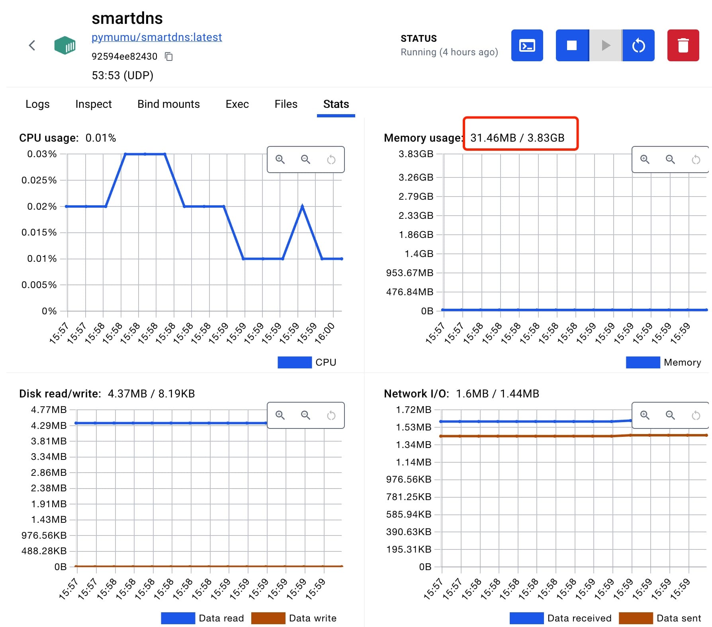Image resolution: width=712 pixels, height=627 pixels.
Task: Open the Inspect tab
Action: click(x=94, y=104)
